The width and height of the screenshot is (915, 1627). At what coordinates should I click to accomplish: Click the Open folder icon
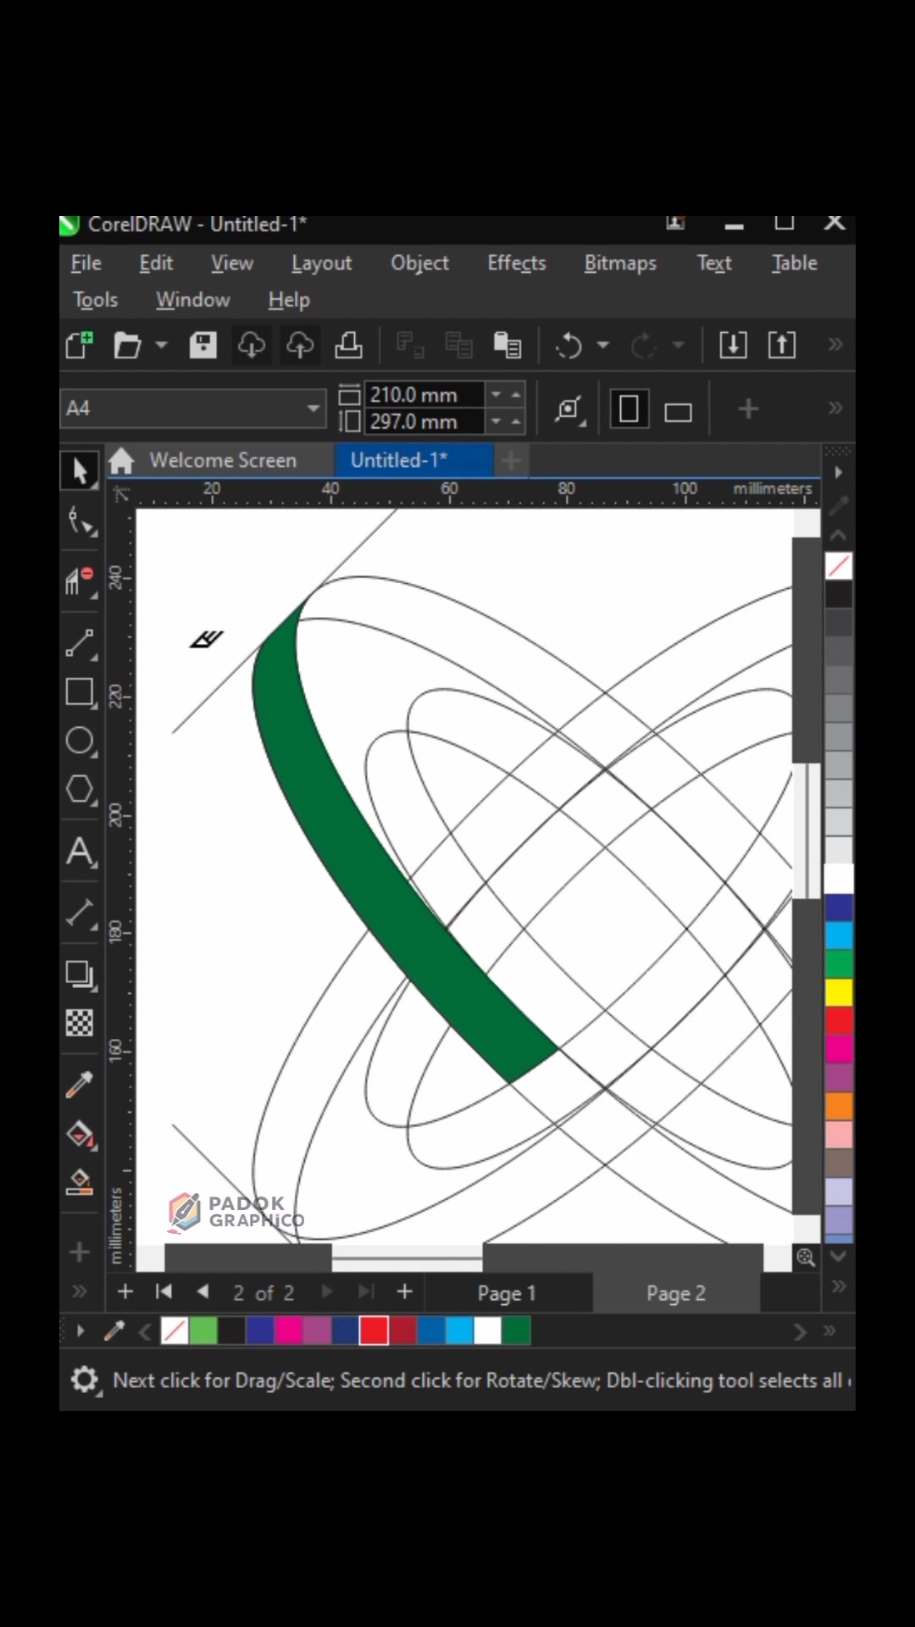[x=127, y=345]
